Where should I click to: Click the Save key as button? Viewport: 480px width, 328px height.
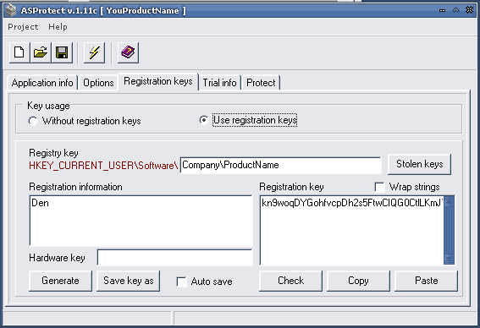pos(129,281)
